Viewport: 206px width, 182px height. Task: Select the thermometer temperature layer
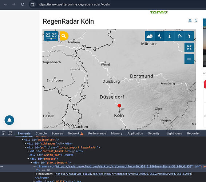[170, 36]
